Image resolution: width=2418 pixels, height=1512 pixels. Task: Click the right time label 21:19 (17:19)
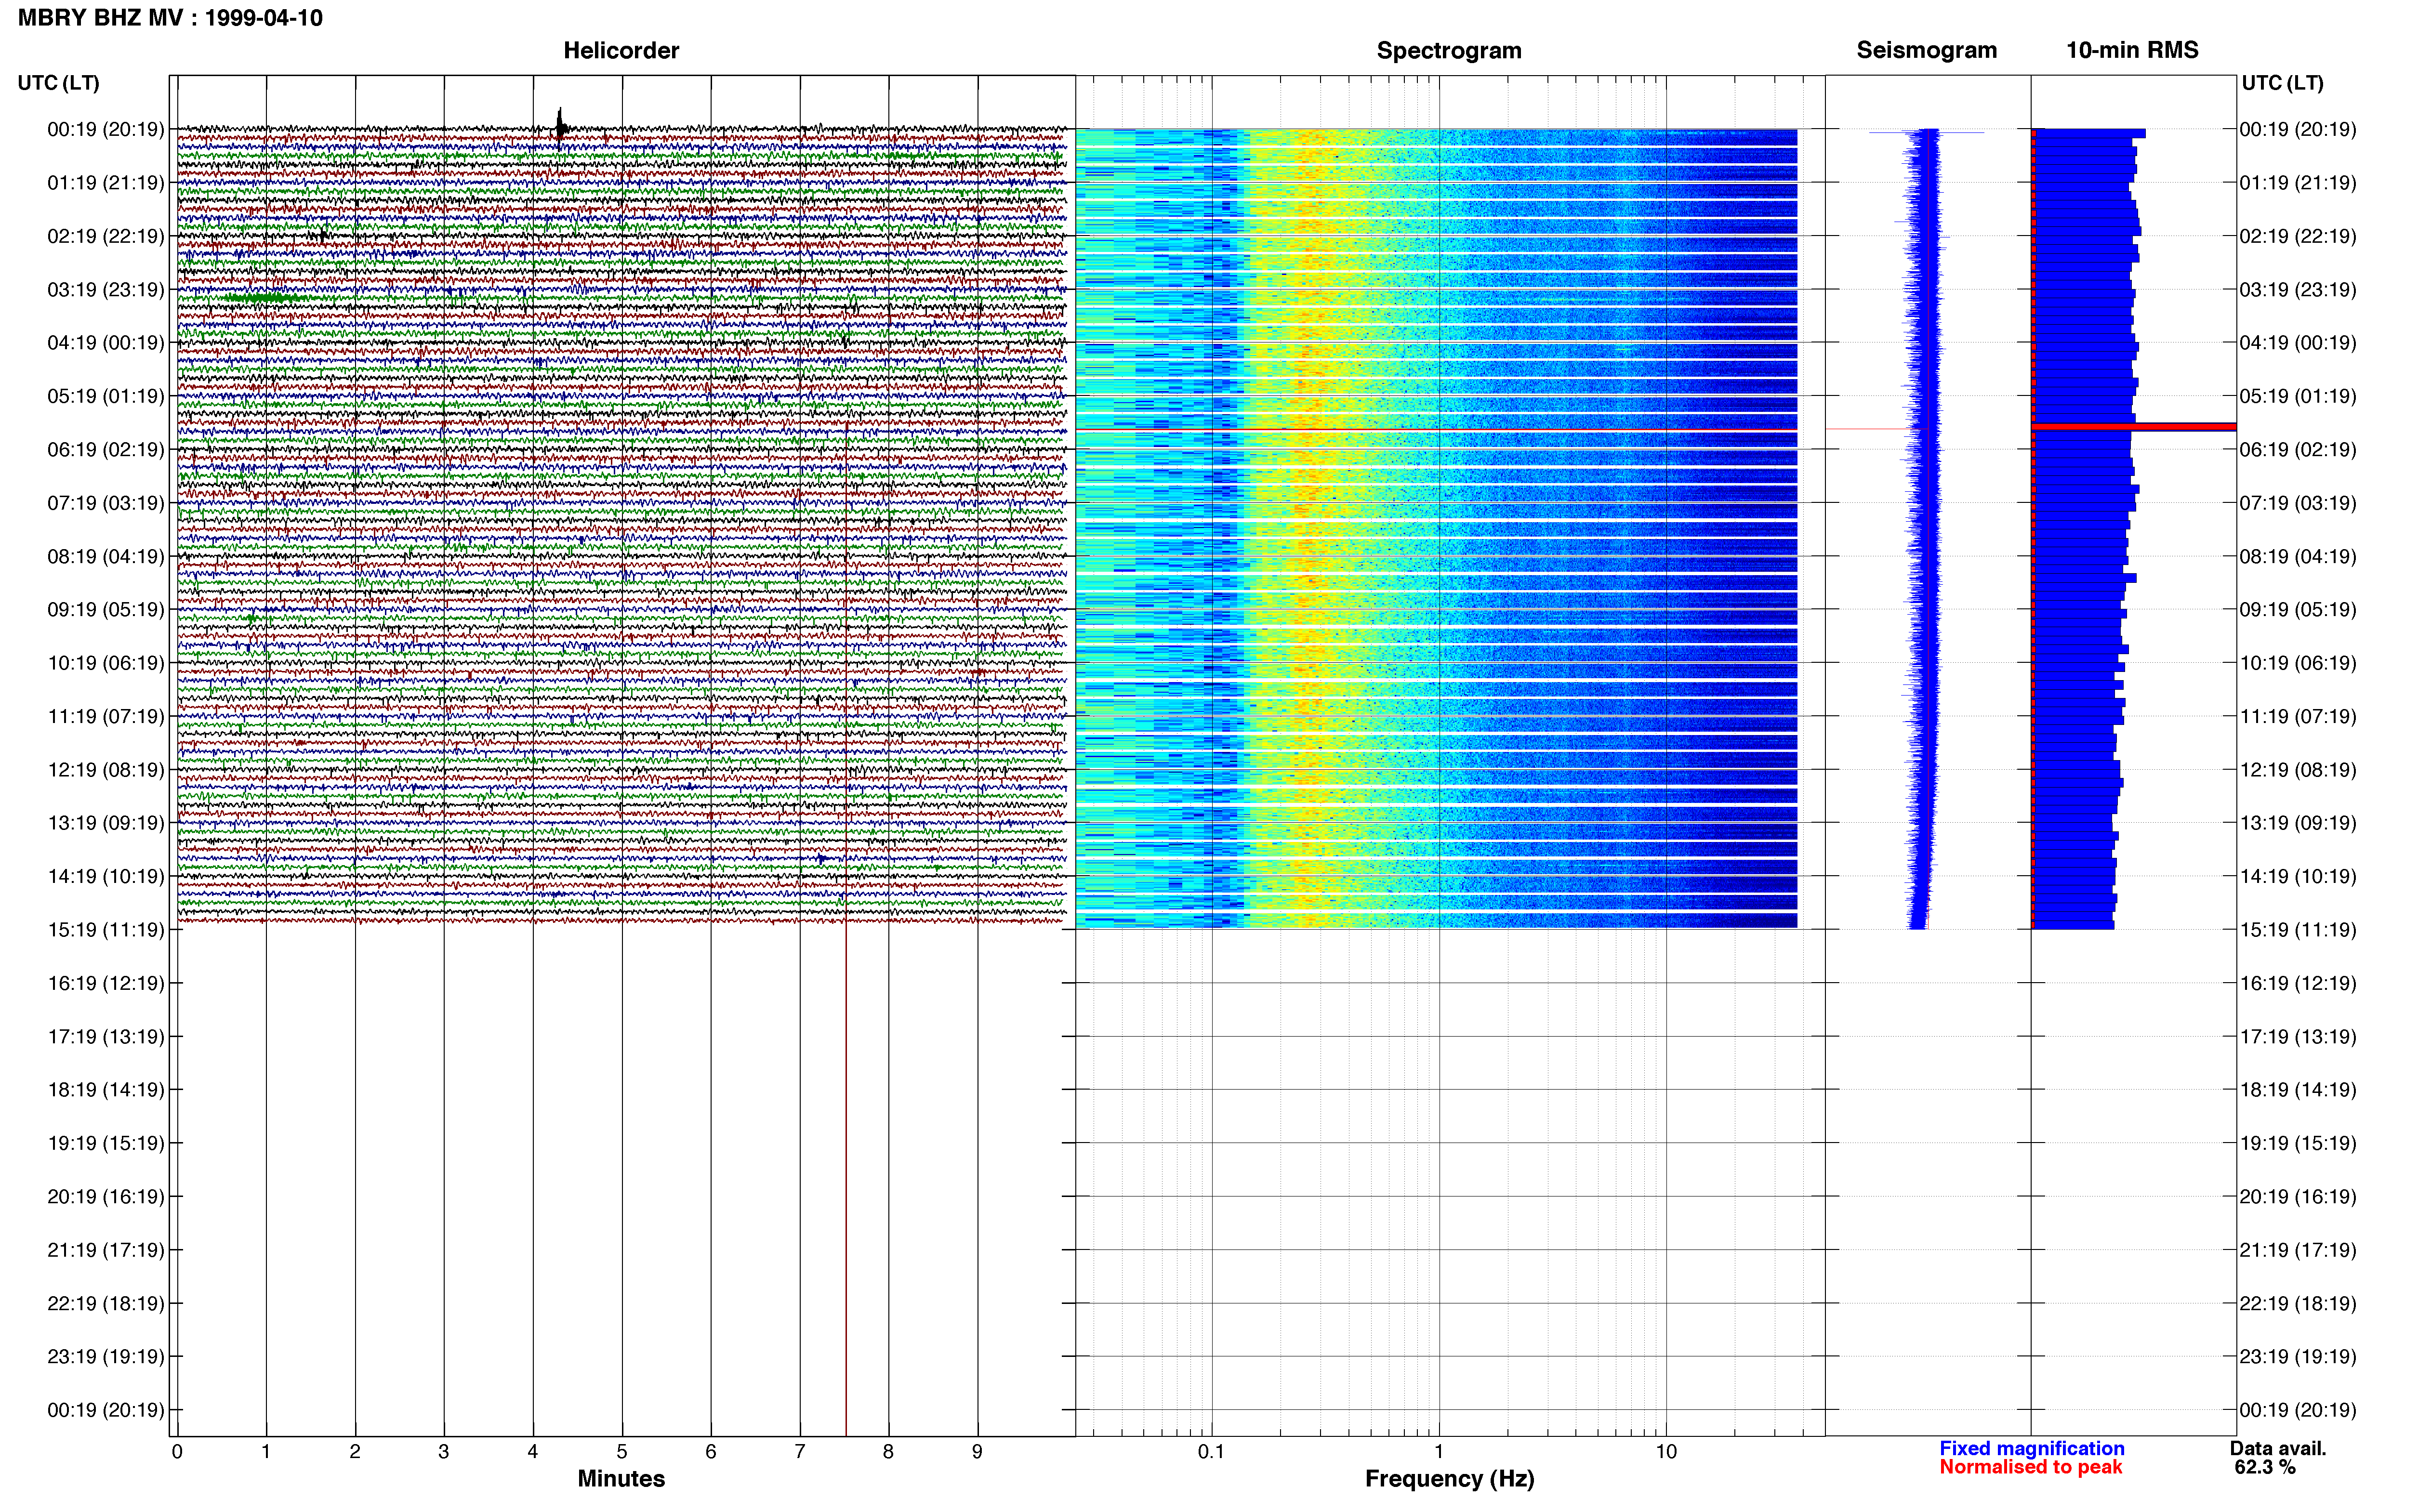pos(2298,1250)
